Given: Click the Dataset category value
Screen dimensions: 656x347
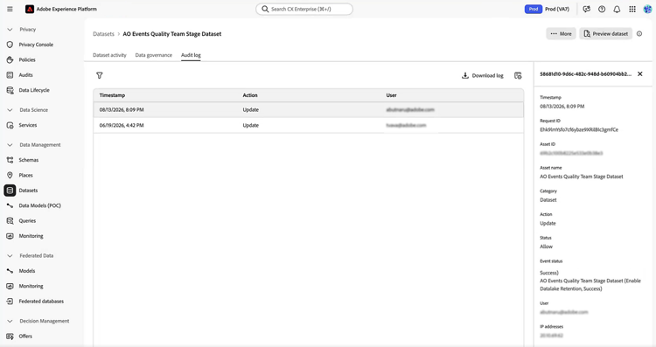Looking at the screenshot, I should pos(548,200).
